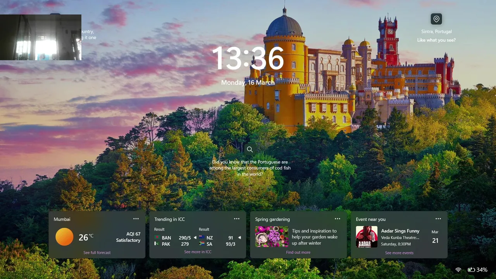Open the Aadar event poster thumbnail
This screenshot has height=279, width=496.
(367, 237)
